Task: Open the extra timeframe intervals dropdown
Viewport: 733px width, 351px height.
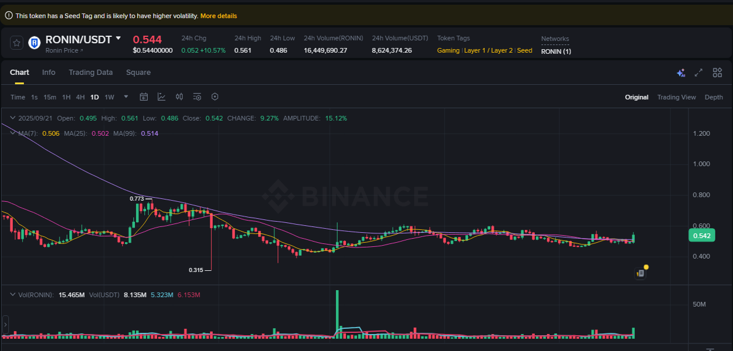Action: [x=125, y=97]
